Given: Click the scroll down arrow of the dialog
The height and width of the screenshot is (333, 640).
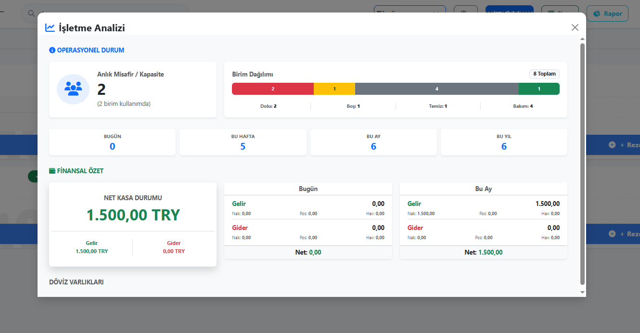Looking at the screenshot, I should point(582,292).
